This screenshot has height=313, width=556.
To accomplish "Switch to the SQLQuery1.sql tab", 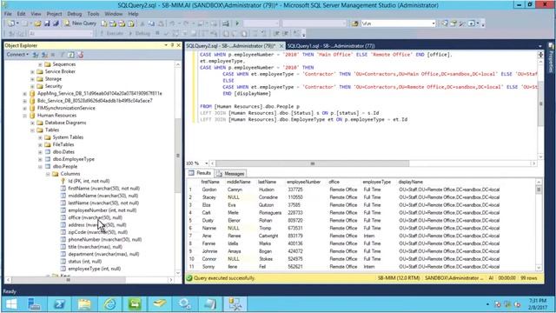I will [x=331, y=46].
